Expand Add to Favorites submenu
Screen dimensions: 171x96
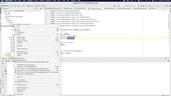point(37,49)
